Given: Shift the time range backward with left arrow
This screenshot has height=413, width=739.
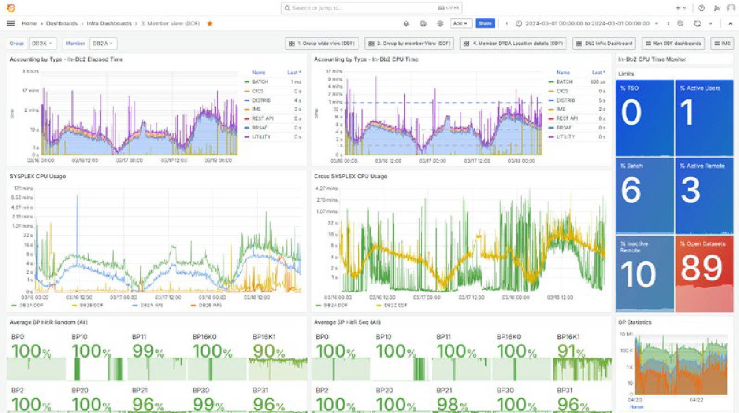Looking at the screenshot, I should [x=507, y=24].
